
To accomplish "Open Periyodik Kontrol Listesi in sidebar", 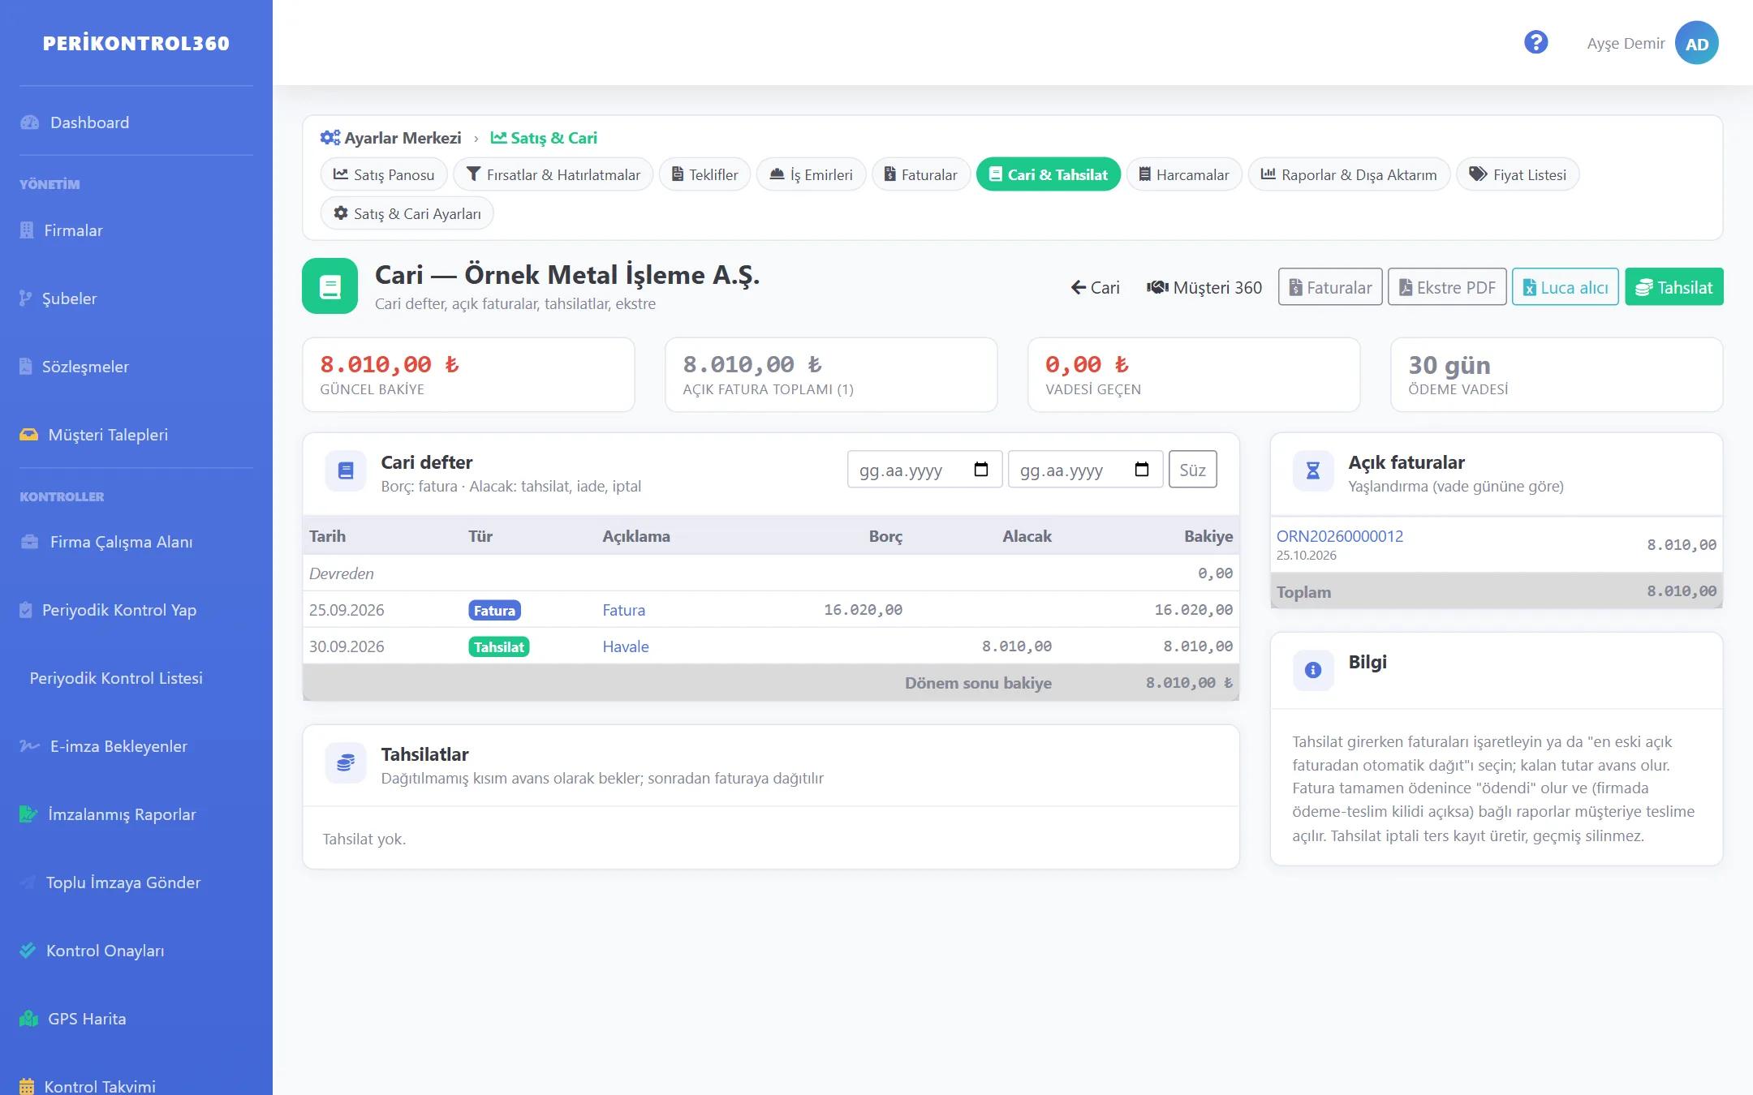I will click(116, 678).
